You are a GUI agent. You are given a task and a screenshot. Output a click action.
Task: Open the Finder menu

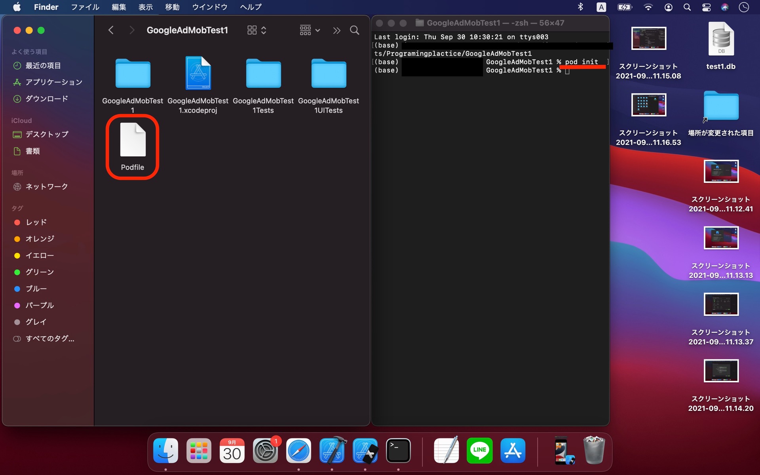pos(46,7)
